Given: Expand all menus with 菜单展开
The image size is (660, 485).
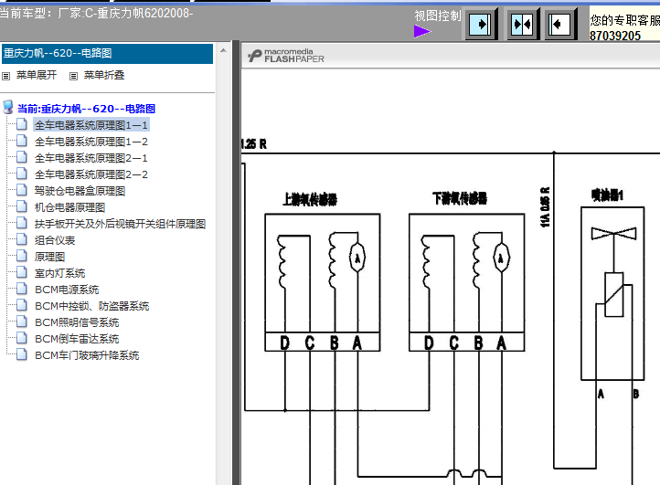Looking at the screenshot, I should coord(37,75).
